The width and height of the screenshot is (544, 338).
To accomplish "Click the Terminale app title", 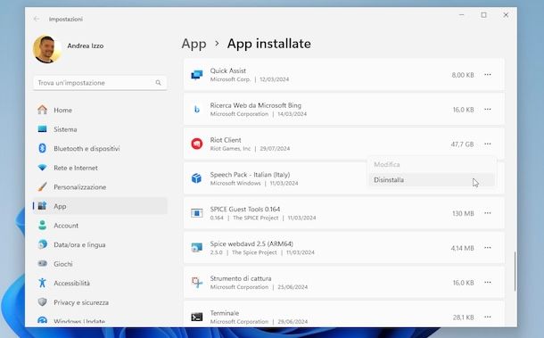I will coord(225,313).
